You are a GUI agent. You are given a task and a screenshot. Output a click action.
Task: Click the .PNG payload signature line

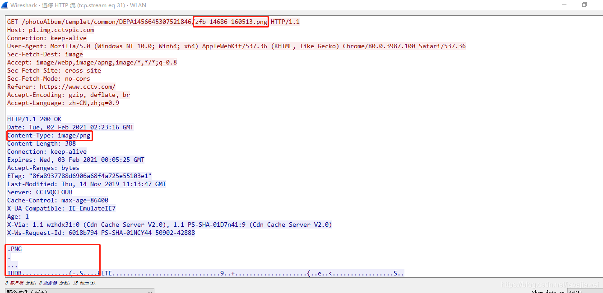(14, 249)
